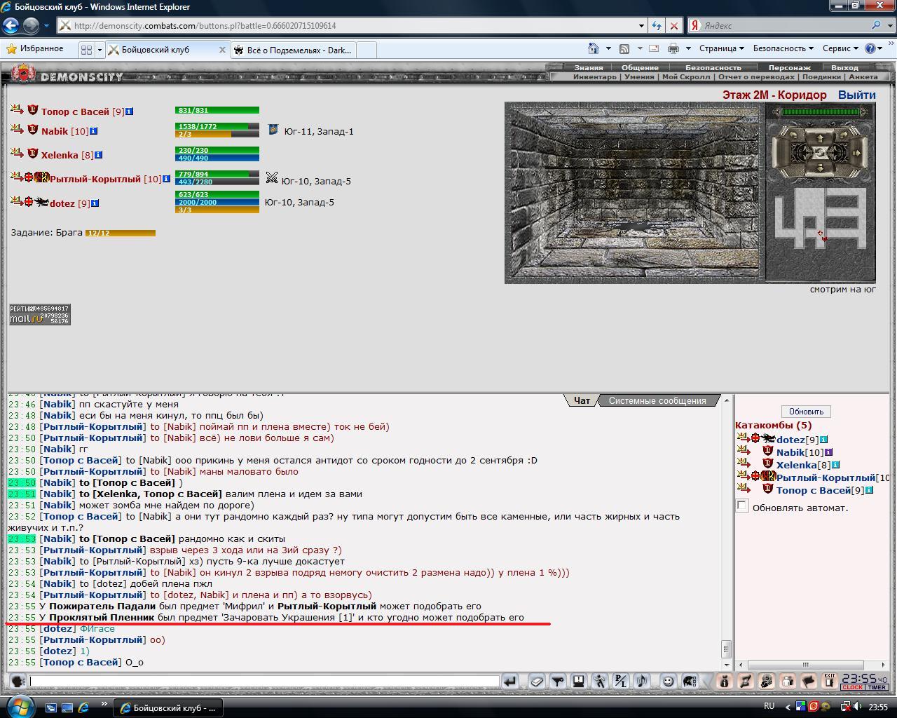Expand the Home button dropdown arrow
This screenshot has width=897, height=718.
(608, 48)
